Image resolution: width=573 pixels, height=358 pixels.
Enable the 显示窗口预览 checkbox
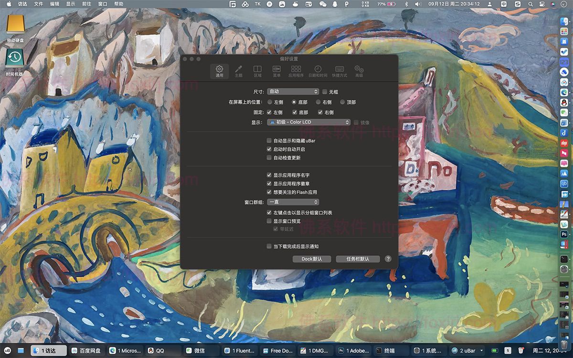[x=269, y=221]
